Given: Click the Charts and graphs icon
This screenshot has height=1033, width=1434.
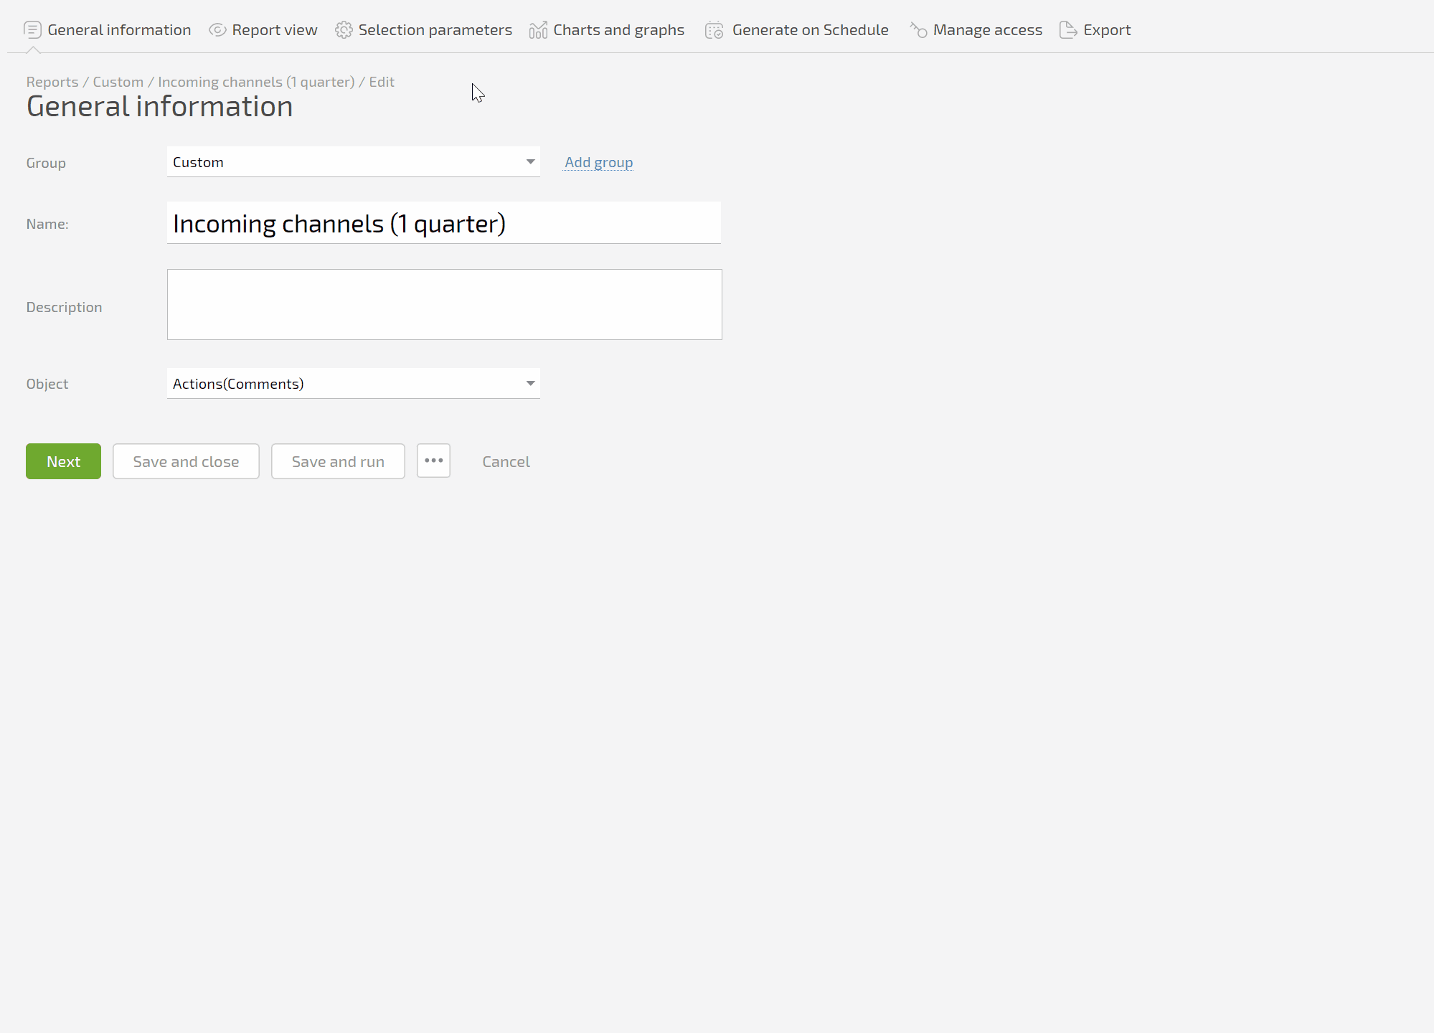Looking at the screenshot, I should (x=538, y=30).
